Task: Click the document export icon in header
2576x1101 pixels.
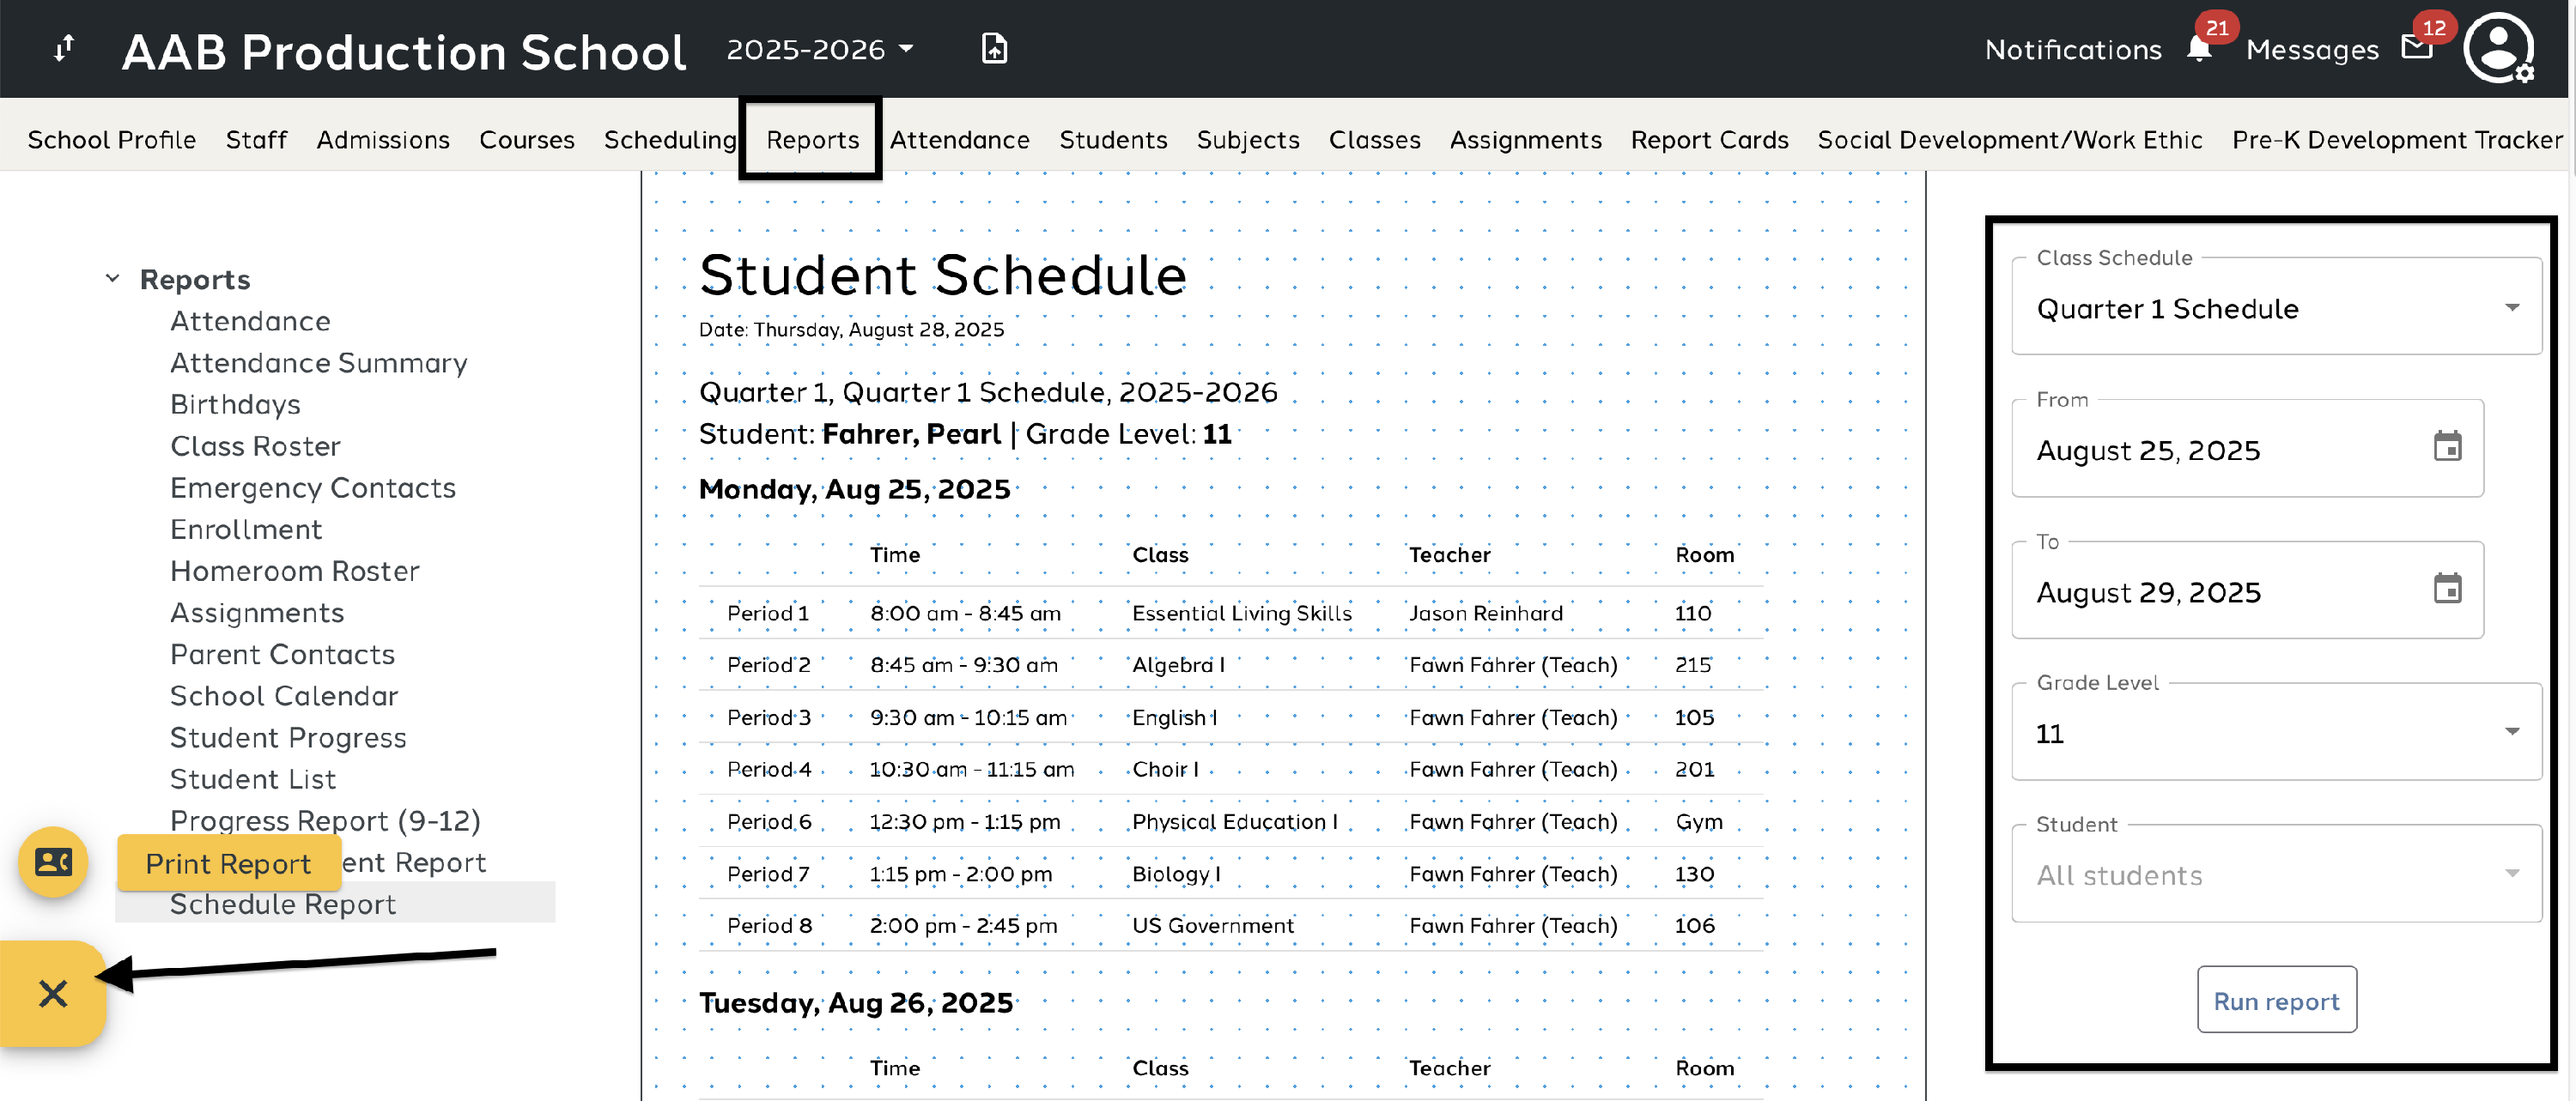Action: pos(994,48)
